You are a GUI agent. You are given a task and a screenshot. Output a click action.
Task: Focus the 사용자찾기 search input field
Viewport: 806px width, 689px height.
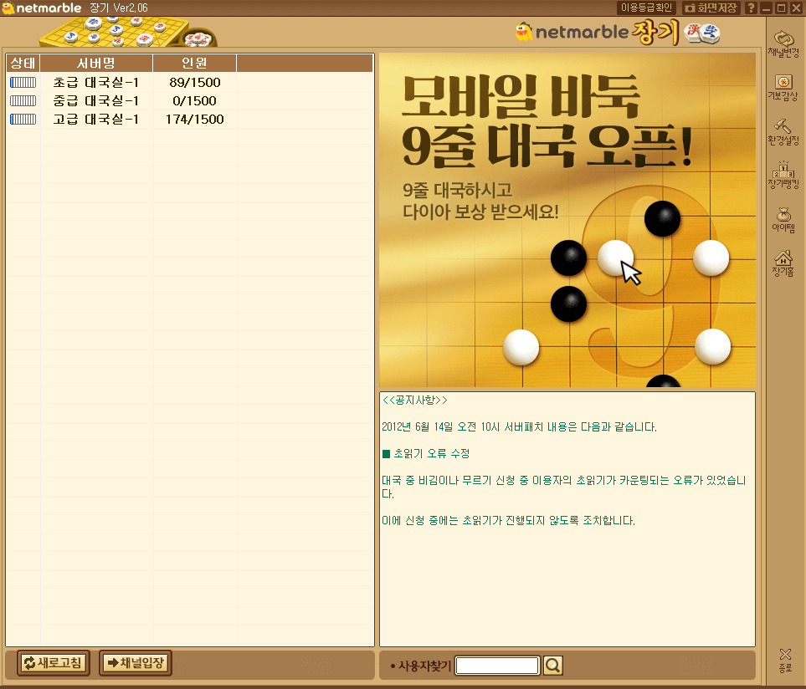tap(497, 666)
